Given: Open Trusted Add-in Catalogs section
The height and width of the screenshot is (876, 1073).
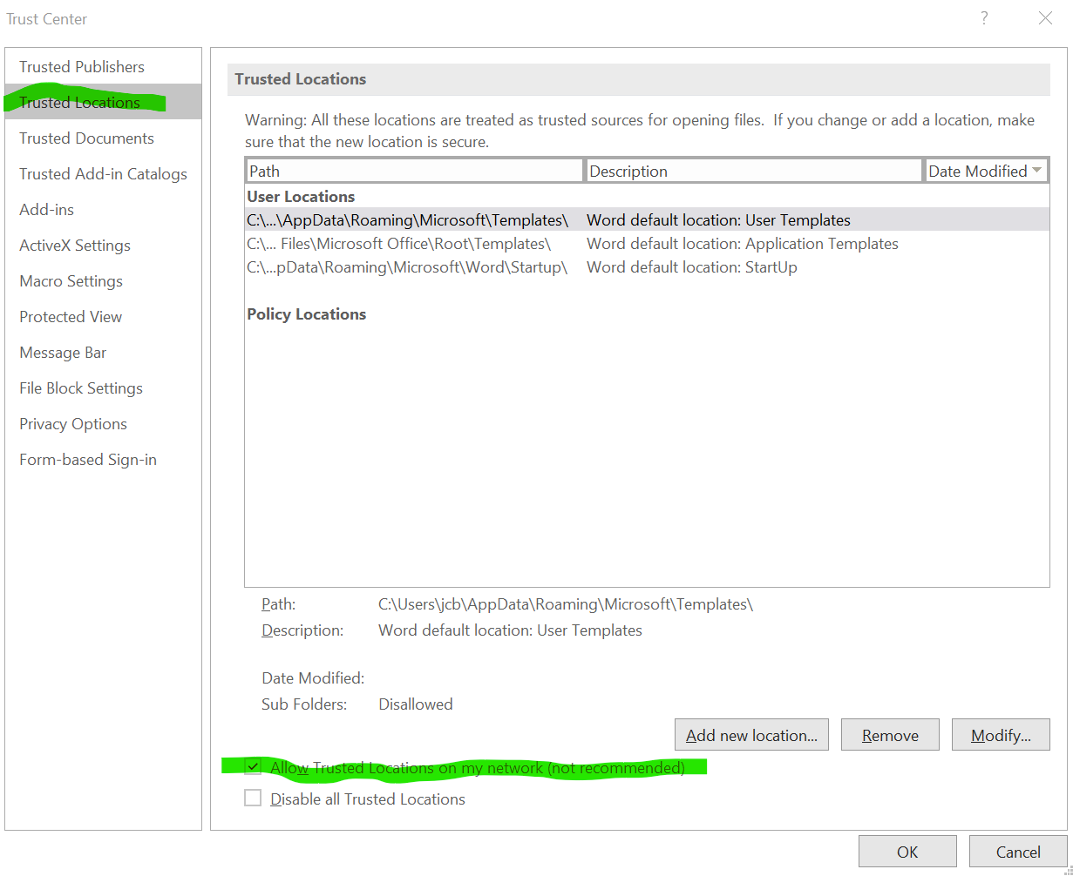Looking at the screenshot, I should point(103,173).
